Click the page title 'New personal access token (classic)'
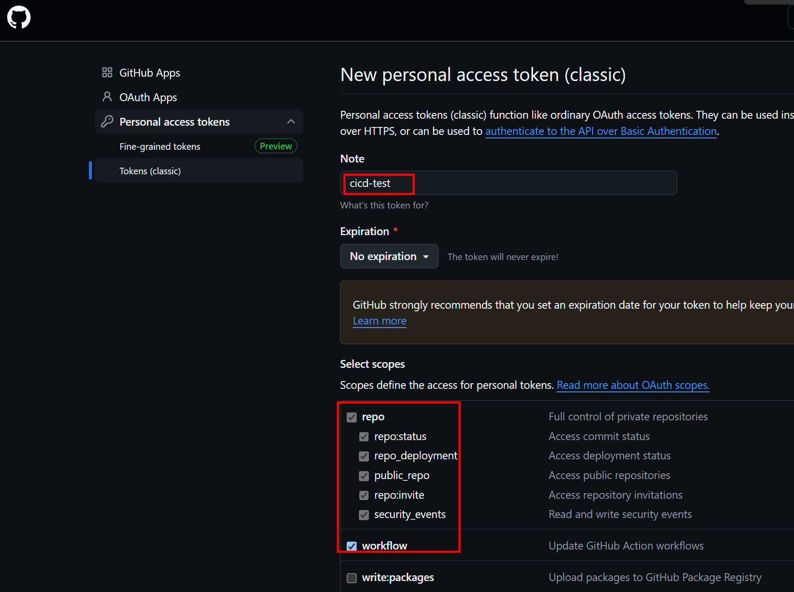 483,75
